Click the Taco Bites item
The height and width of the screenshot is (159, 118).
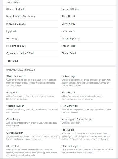(12, 61)
